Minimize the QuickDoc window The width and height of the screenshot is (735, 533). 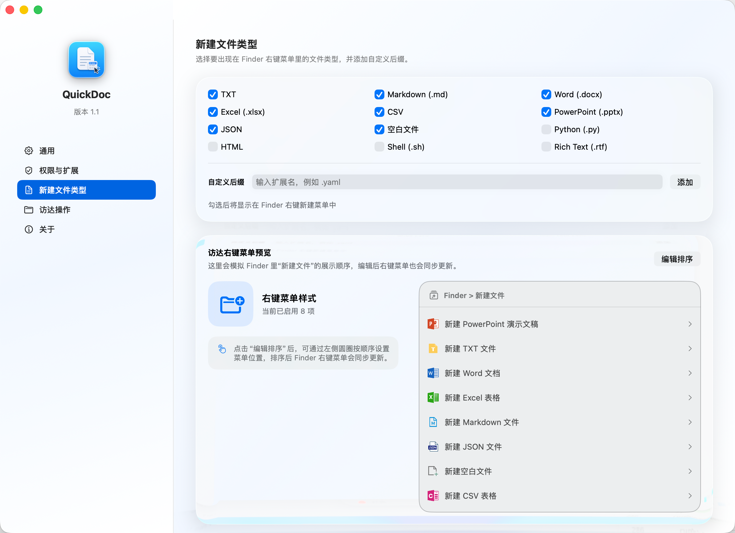(24, 10)
